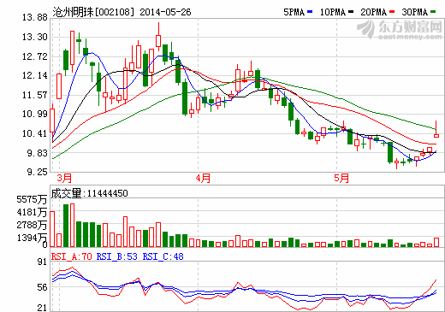Click the 12.14 price axis value
This screenshot has height=312, width=445.
pyautogui.click(x=35, y=75)
